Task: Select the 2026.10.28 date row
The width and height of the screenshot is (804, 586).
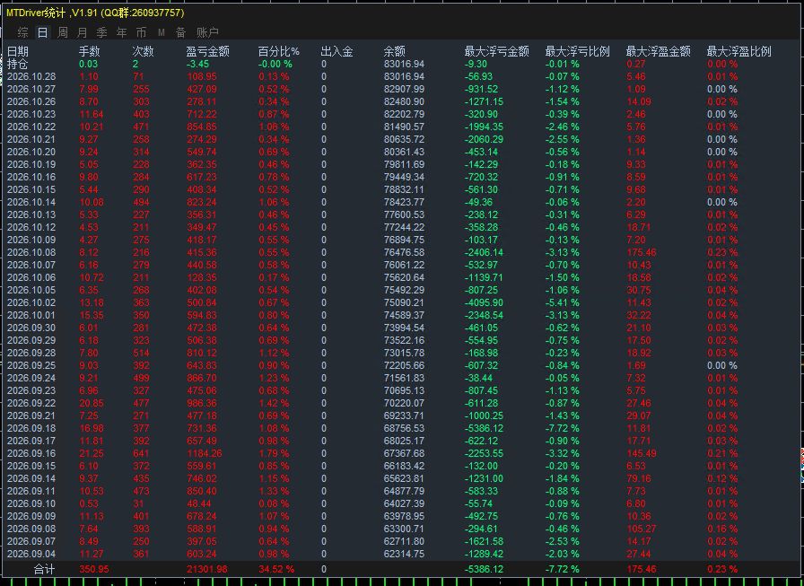Action: point(31,77)
